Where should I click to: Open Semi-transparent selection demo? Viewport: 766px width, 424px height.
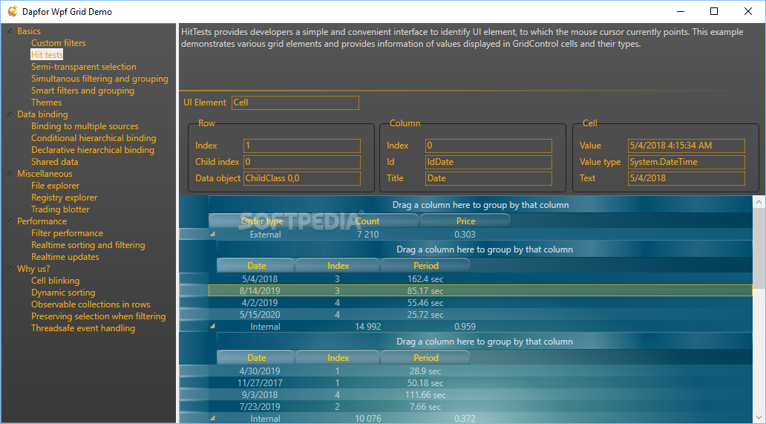(x=84, y=67)
